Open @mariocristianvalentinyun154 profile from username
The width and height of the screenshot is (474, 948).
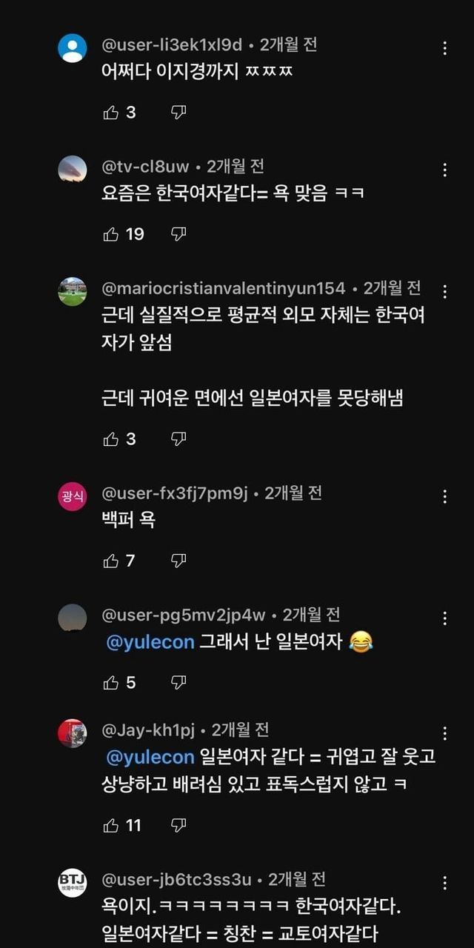[223, 288]
